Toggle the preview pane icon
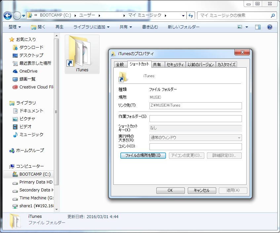Viewport: 280px width, 233px height. pos(258,27)
